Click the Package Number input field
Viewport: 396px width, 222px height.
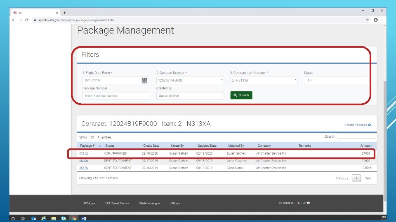pyautogui.click(x=116, y=96)
